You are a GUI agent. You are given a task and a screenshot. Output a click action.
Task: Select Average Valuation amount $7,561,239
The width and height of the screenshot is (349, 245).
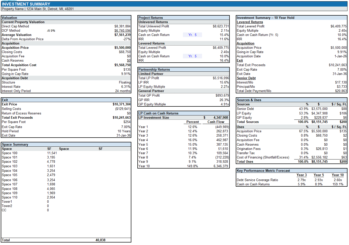point(122,35)
